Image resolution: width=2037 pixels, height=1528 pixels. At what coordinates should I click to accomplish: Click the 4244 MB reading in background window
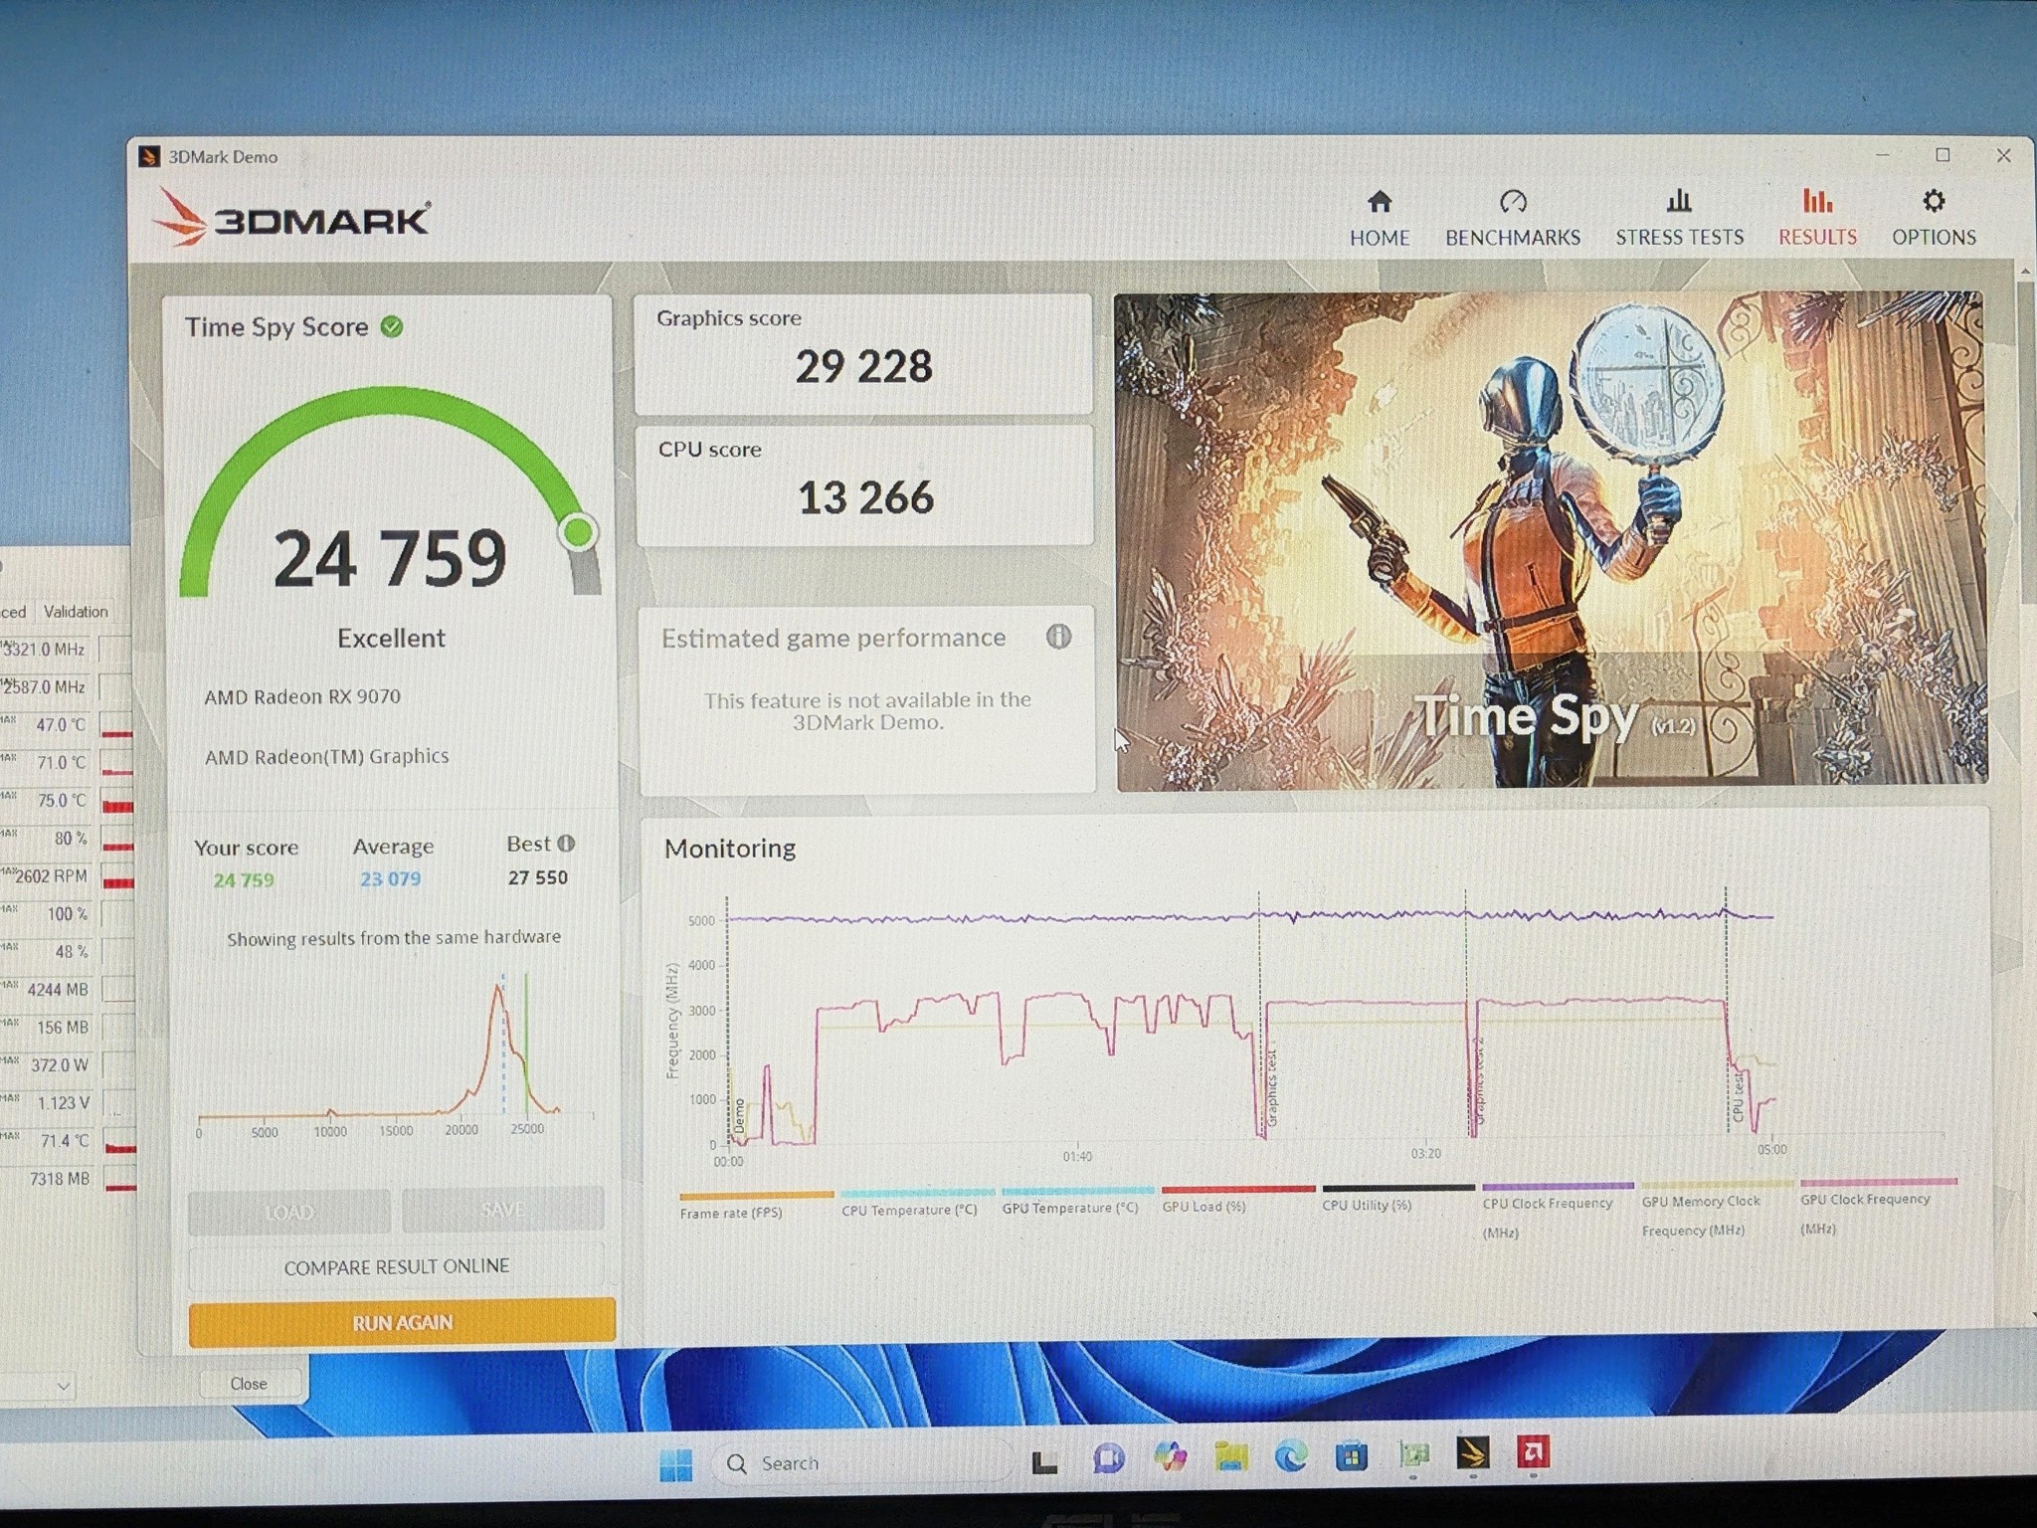click(x=58, y=989)
